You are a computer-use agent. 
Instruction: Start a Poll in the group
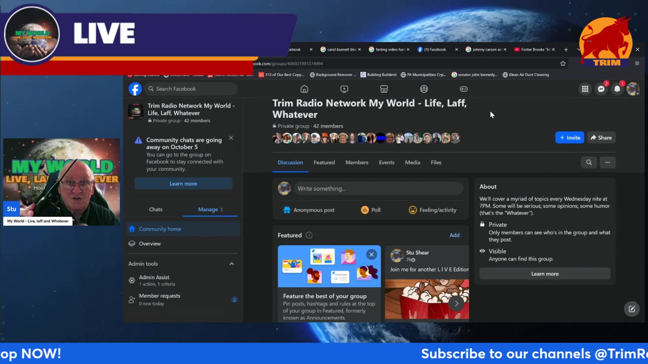371,210
